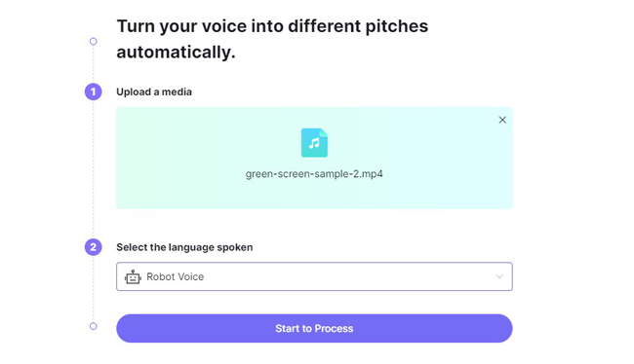Select the hollow circle marker beside Start to Process
Image resolution: width=634 pixels, height=364 pixels.
tap(93, 326)
